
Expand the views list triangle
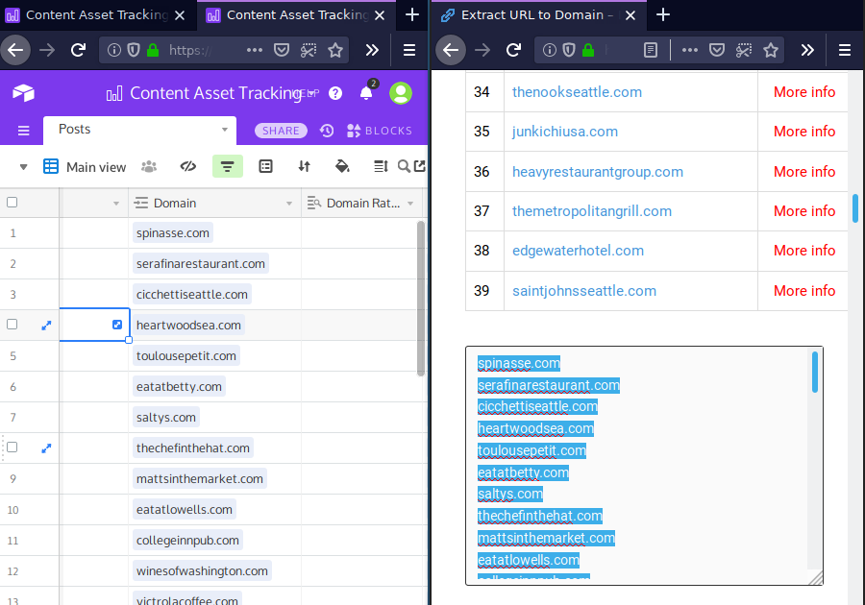(23, 167)
